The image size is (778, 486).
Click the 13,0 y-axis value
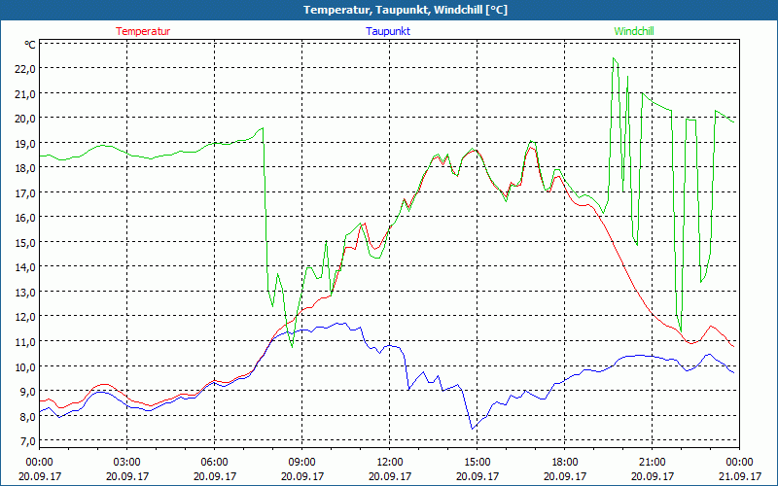tap(25, 293)
